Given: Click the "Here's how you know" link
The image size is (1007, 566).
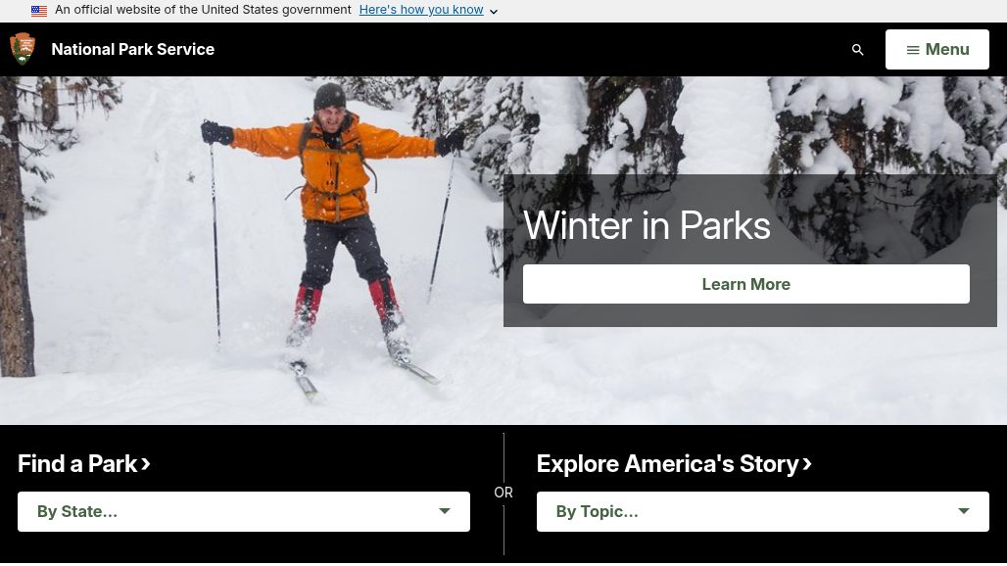Looking at the screenshot, I should click(421, 10).
